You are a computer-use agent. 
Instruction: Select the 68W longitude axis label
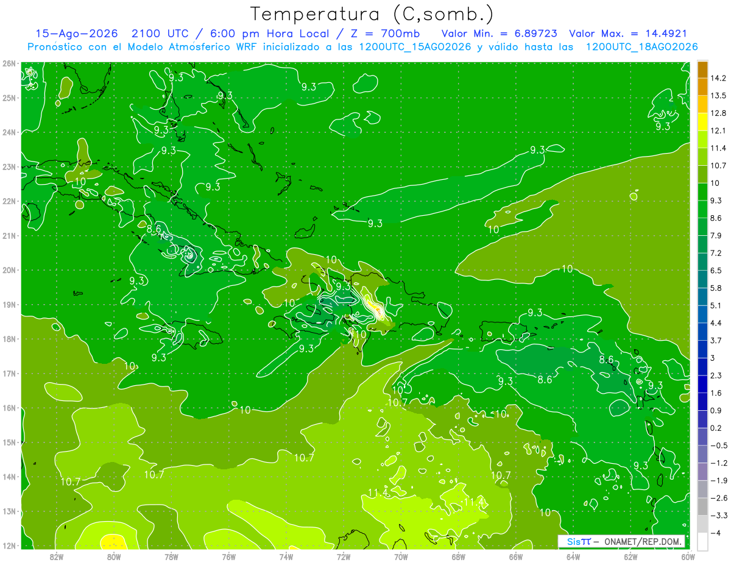(x=459, y=556)
